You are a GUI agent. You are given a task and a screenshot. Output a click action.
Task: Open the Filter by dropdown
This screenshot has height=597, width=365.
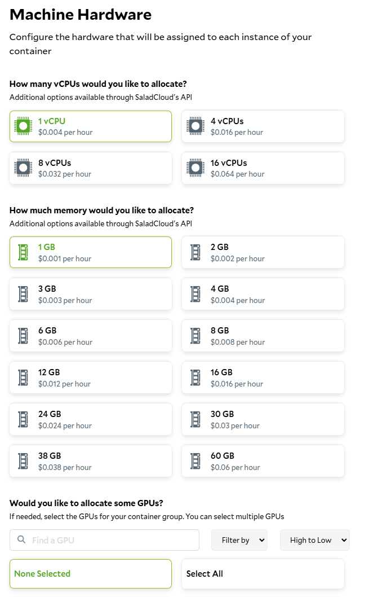pos(239,540)
